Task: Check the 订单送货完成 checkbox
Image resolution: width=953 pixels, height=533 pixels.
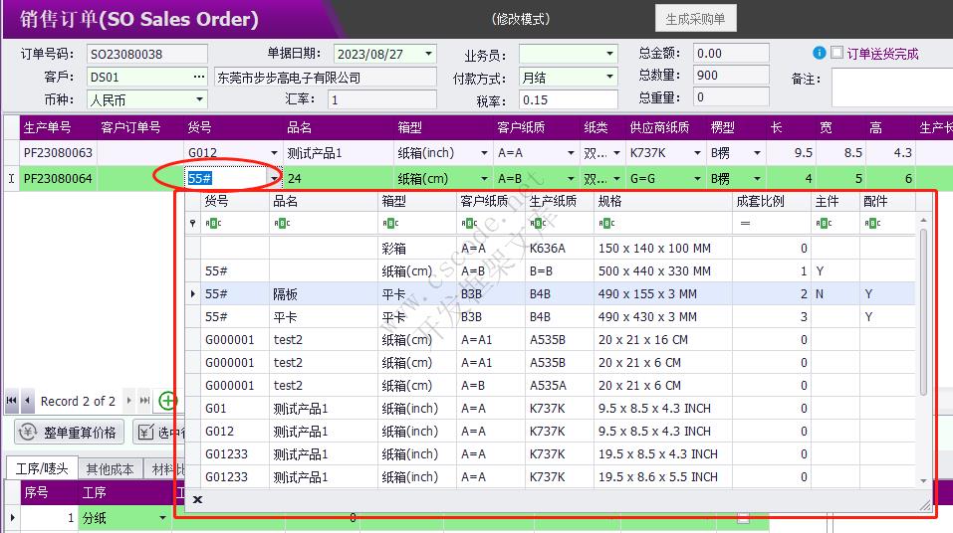Action: (836, 54)
